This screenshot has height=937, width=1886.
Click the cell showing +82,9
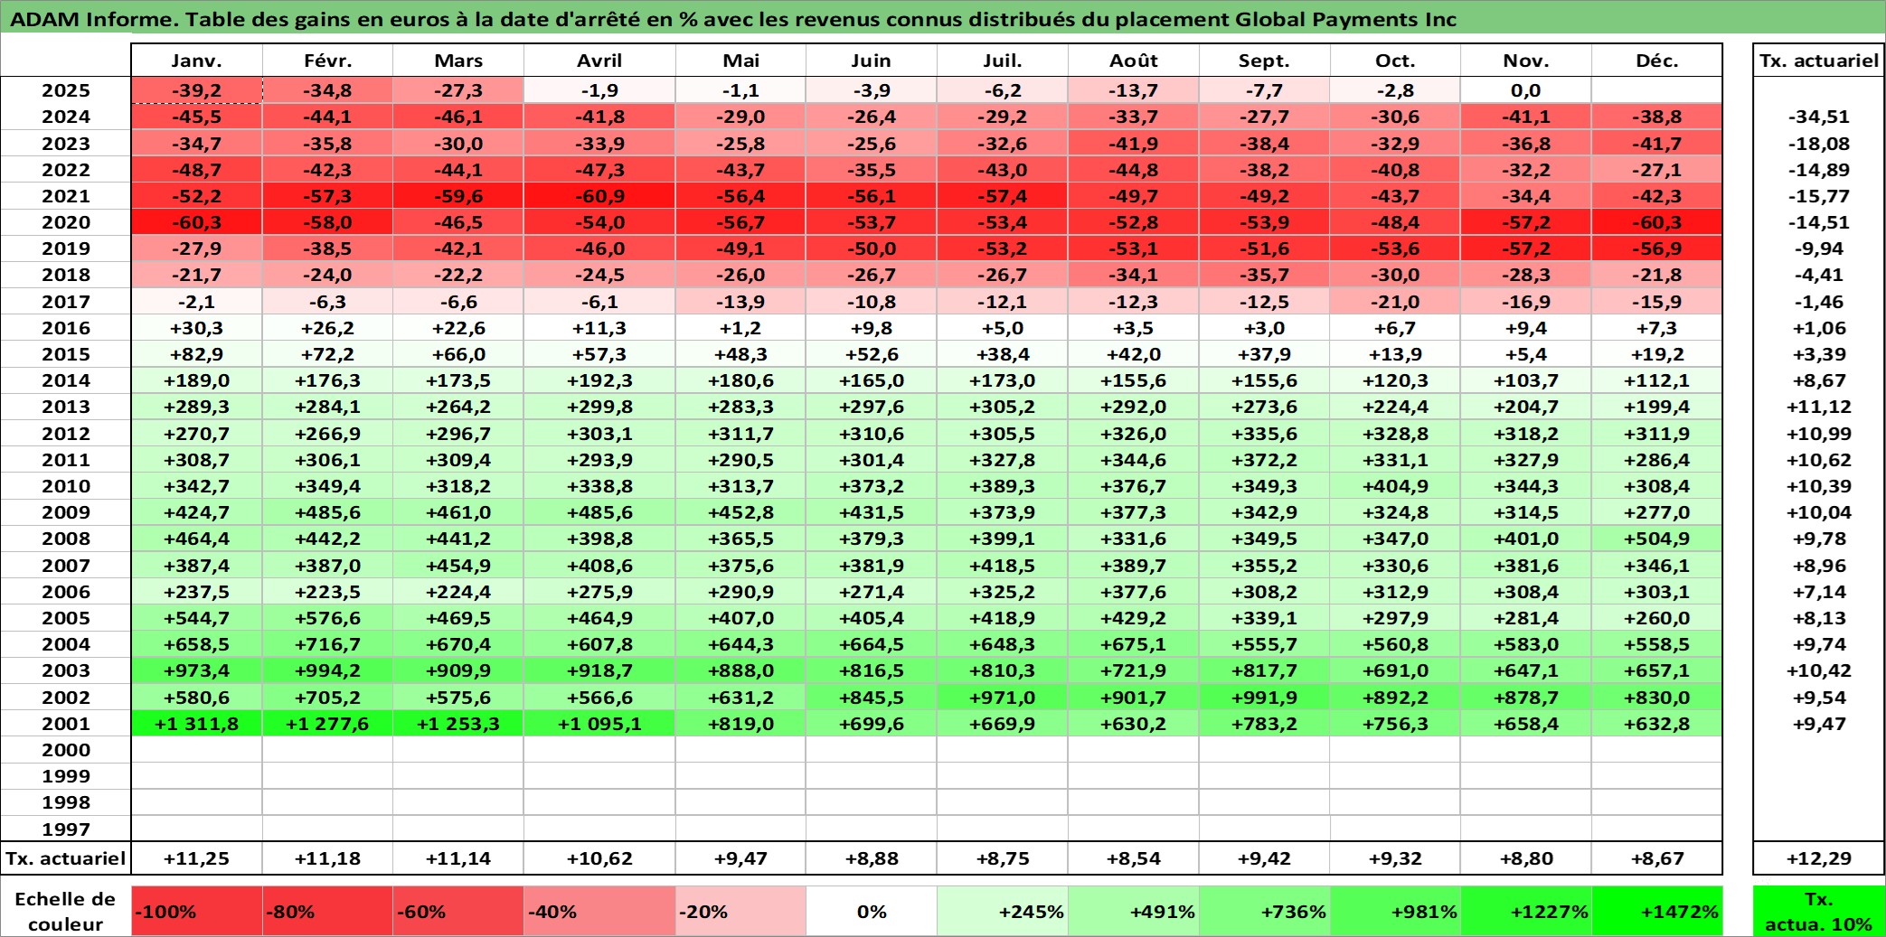196,354
